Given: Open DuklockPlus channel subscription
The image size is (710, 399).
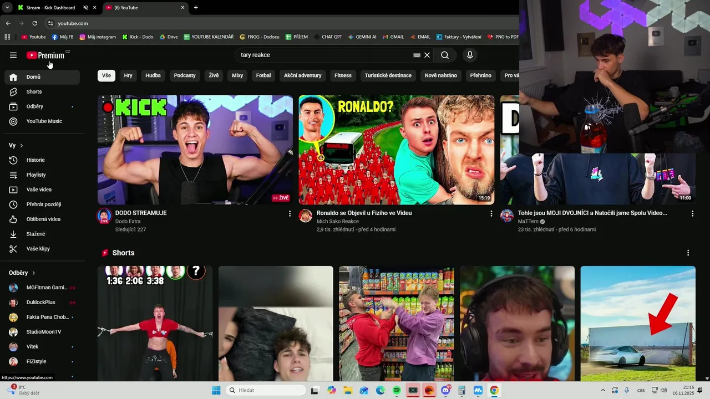Looking at the screenshot, I should point(42,303).
